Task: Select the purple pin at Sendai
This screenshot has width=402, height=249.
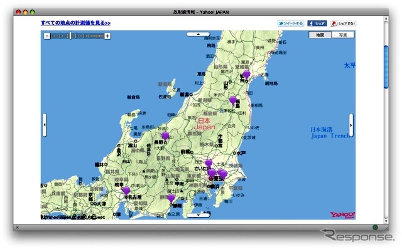Action: (246, 75)
